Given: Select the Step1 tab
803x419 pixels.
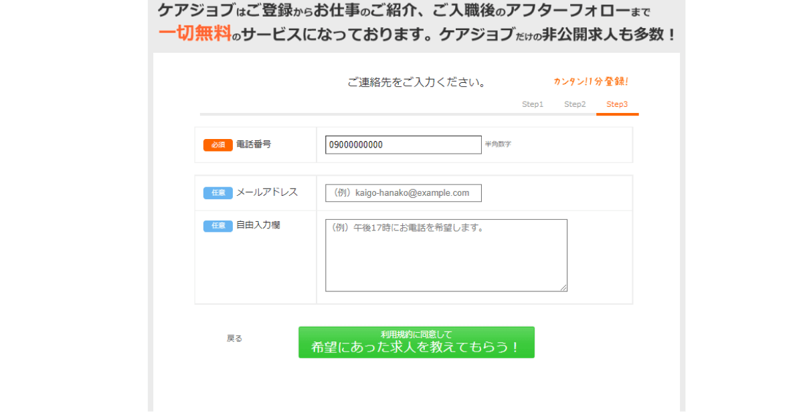Looking at the screenshot, I should [533, 104].
